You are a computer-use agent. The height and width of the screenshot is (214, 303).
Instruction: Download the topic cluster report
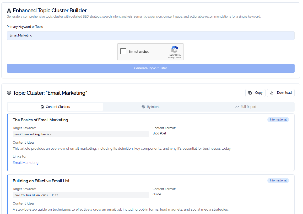281,93
